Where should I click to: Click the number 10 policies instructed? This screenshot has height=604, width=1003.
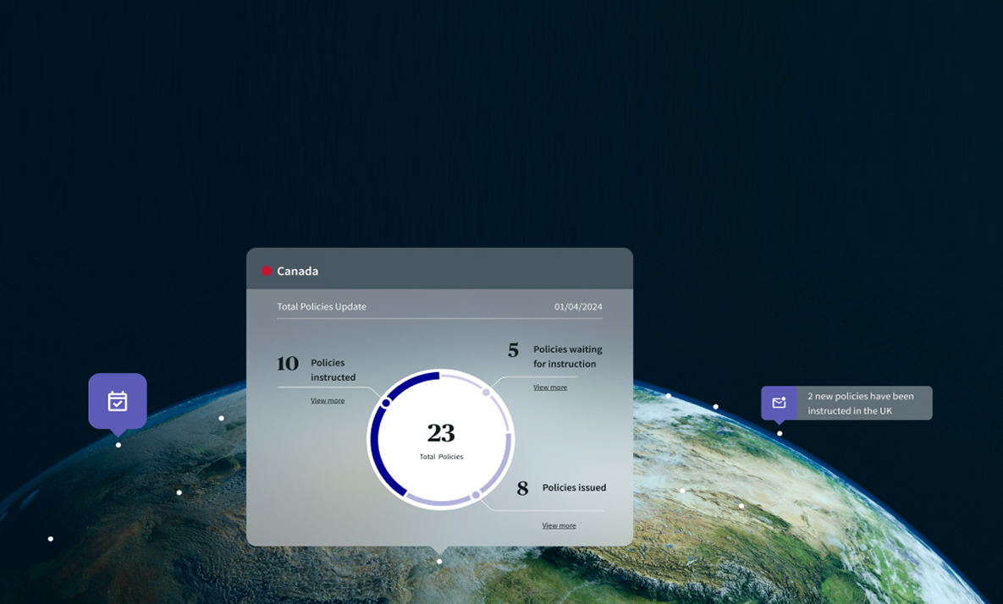pyautogui.click(x=288, y=364)
